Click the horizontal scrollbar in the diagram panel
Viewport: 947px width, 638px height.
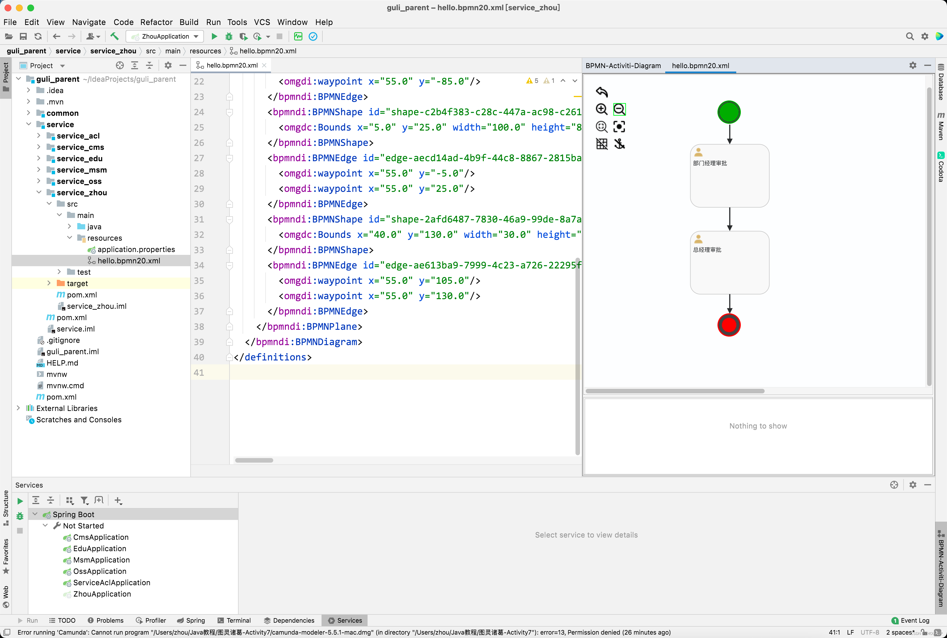pyautogui.click(x=675, y=391)
